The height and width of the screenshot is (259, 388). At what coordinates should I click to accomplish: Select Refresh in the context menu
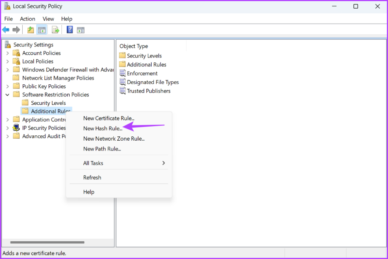pyautogui.click(x=119, y=177)
